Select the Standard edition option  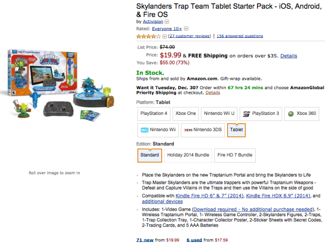click(x=150, y=155)
